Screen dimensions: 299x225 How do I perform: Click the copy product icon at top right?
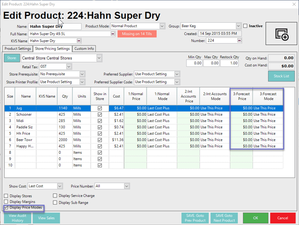(x=282, y=34)
